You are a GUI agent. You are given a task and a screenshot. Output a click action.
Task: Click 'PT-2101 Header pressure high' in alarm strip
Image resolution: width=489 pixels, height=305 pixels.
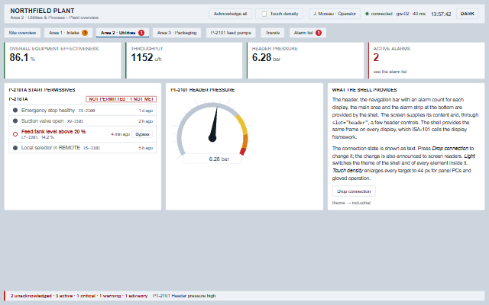pos(184,296)
